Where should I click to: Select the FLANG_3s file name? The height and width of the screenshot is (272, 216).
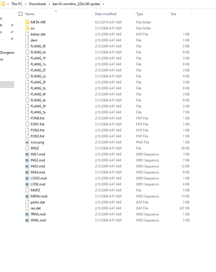pyautogui.click(x=38, y=88)
